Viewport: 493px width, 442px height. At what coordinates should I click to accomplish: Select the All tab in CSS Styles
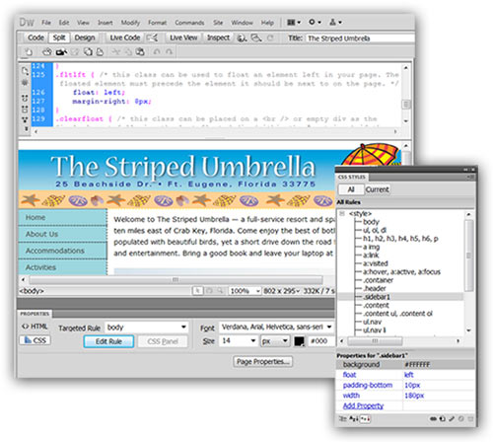click(351, 189)
